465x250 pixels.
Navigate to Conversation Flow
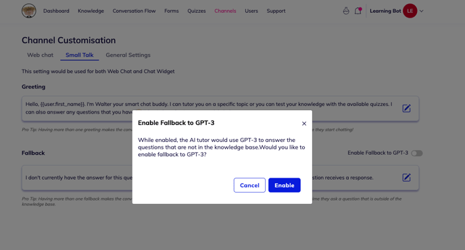pos(134,11)
